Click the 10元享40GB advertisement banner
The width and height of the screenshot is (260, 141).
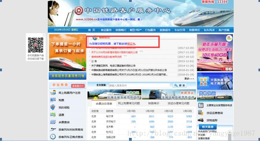tap(215, 53)
